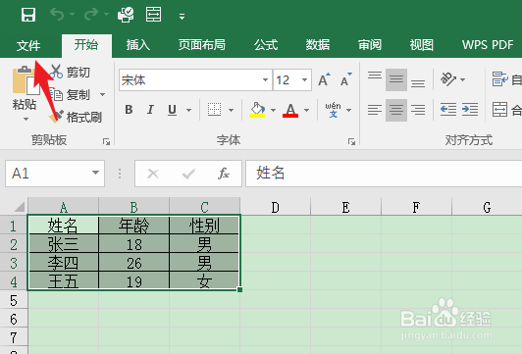Screen dimensions: 522x354
Task: Click 剪切 cut button
Action: 70,72
